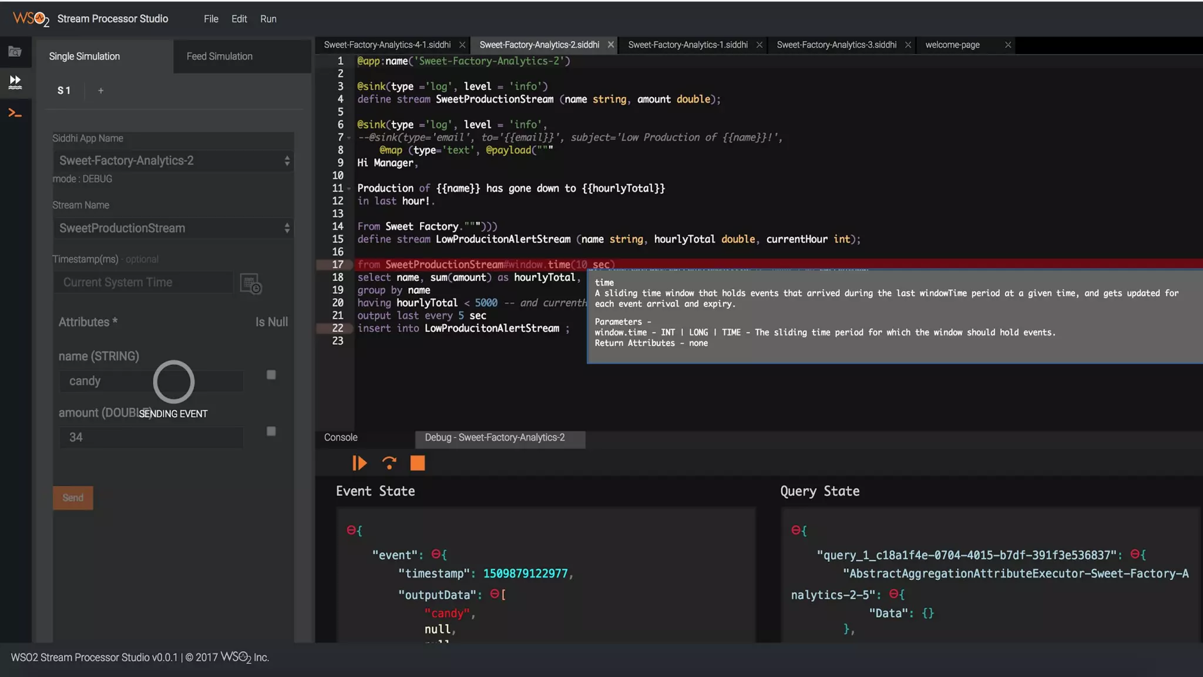Click the event simulator sidebar icon
This screenshot has height=677, width=1203.
coord(15,82)
